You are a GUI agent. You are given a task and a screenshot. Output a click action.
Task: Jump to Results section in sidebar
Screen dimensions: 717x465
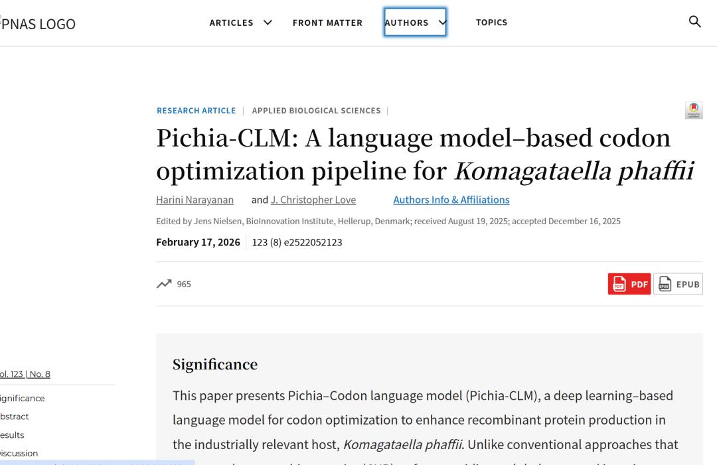(13, 435)
